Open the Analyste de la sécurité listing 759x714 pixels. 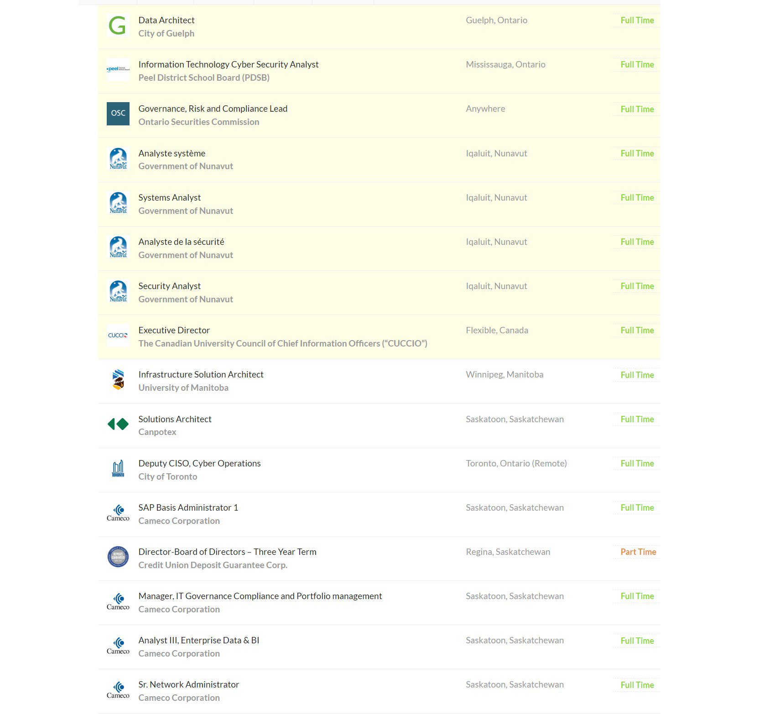[182, 242]
